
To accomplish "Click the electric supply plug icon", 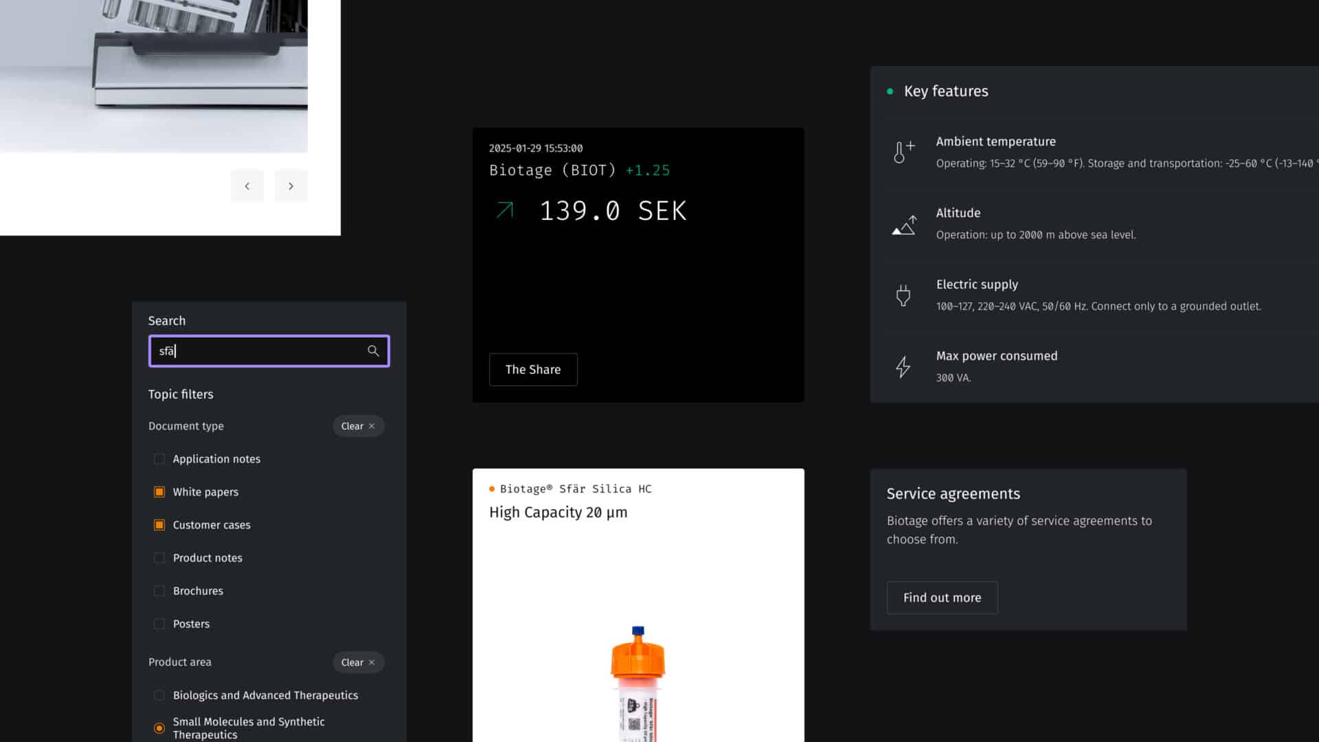I will click(x=903, y=295).
